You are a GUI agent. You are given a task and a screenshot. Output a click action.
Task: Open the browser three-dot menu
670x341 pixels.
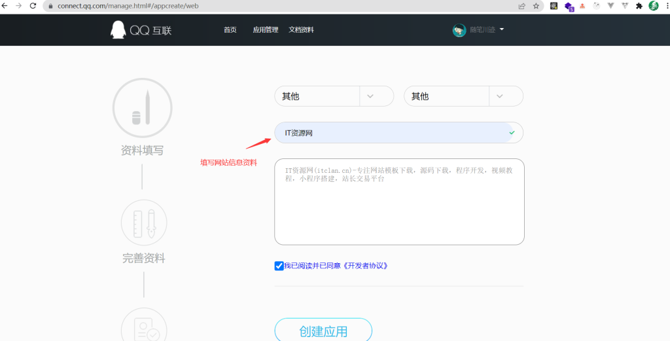(x=667, y=6)
